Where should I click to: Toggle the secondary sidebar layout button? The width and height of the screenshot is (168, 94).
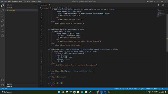152,2
